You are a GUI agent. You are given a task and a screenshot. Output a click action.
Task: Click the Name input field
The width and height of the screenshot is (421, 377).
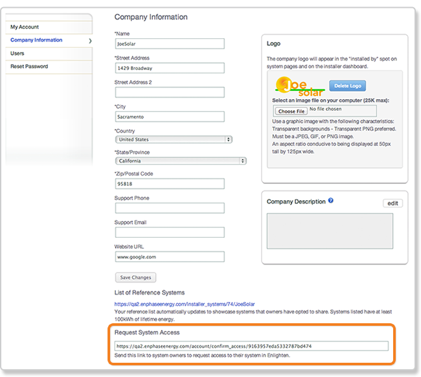click(x=170, y=44)
